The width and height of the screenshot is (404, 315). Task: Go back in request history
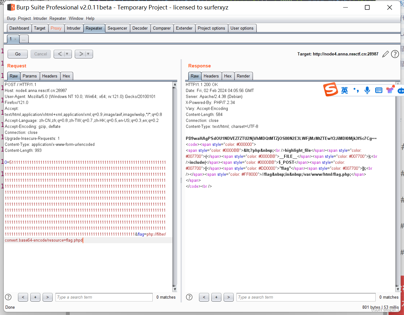60,54
